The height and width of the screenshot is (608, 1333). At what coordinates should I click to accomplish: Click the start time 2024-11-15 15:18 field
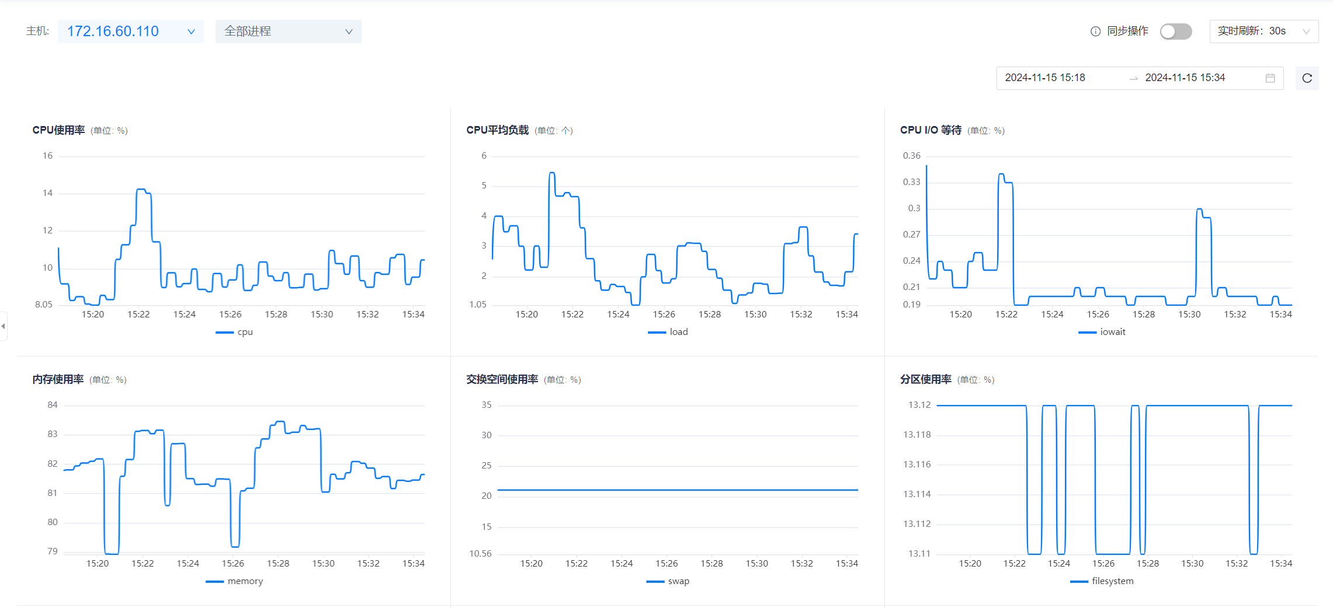pos(1045,78)
